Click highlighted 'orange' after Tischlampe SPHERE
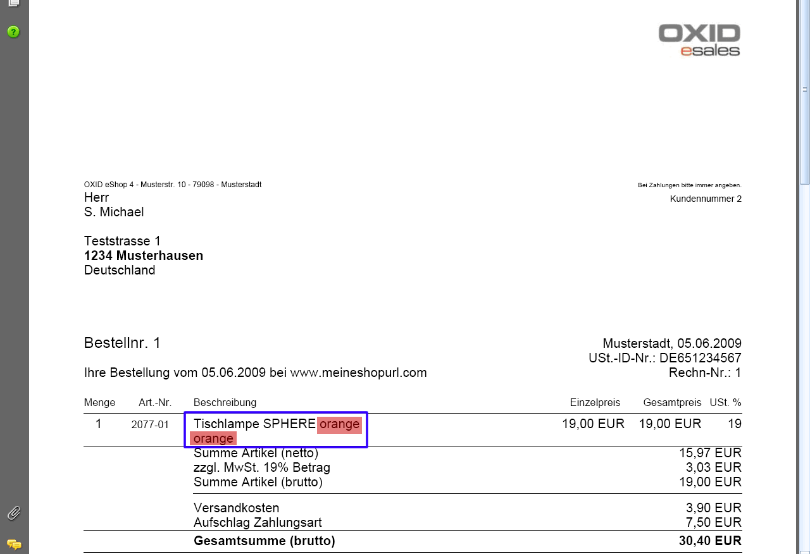The height and width of the screenshot is (554, 810). 339,424
